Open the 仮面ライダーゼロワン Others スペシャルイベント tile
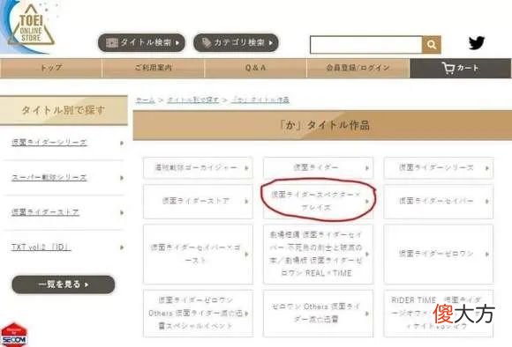The height and width of the screenshot is (347, 512). (x=198, y=314)
